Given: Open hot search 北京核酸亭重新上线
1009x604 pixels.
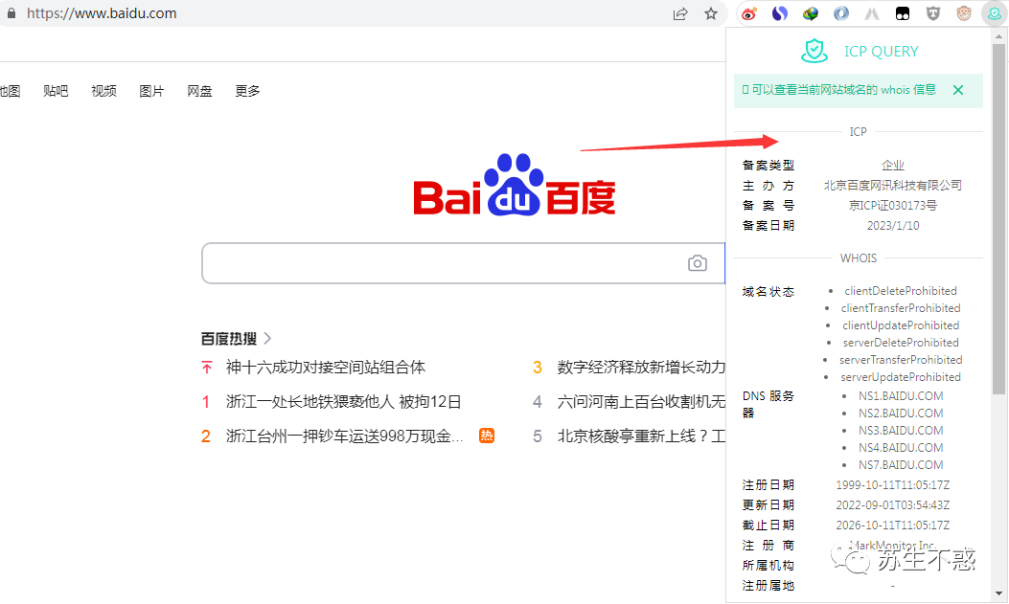Looking at the screenshot, I should click(642, 436).
